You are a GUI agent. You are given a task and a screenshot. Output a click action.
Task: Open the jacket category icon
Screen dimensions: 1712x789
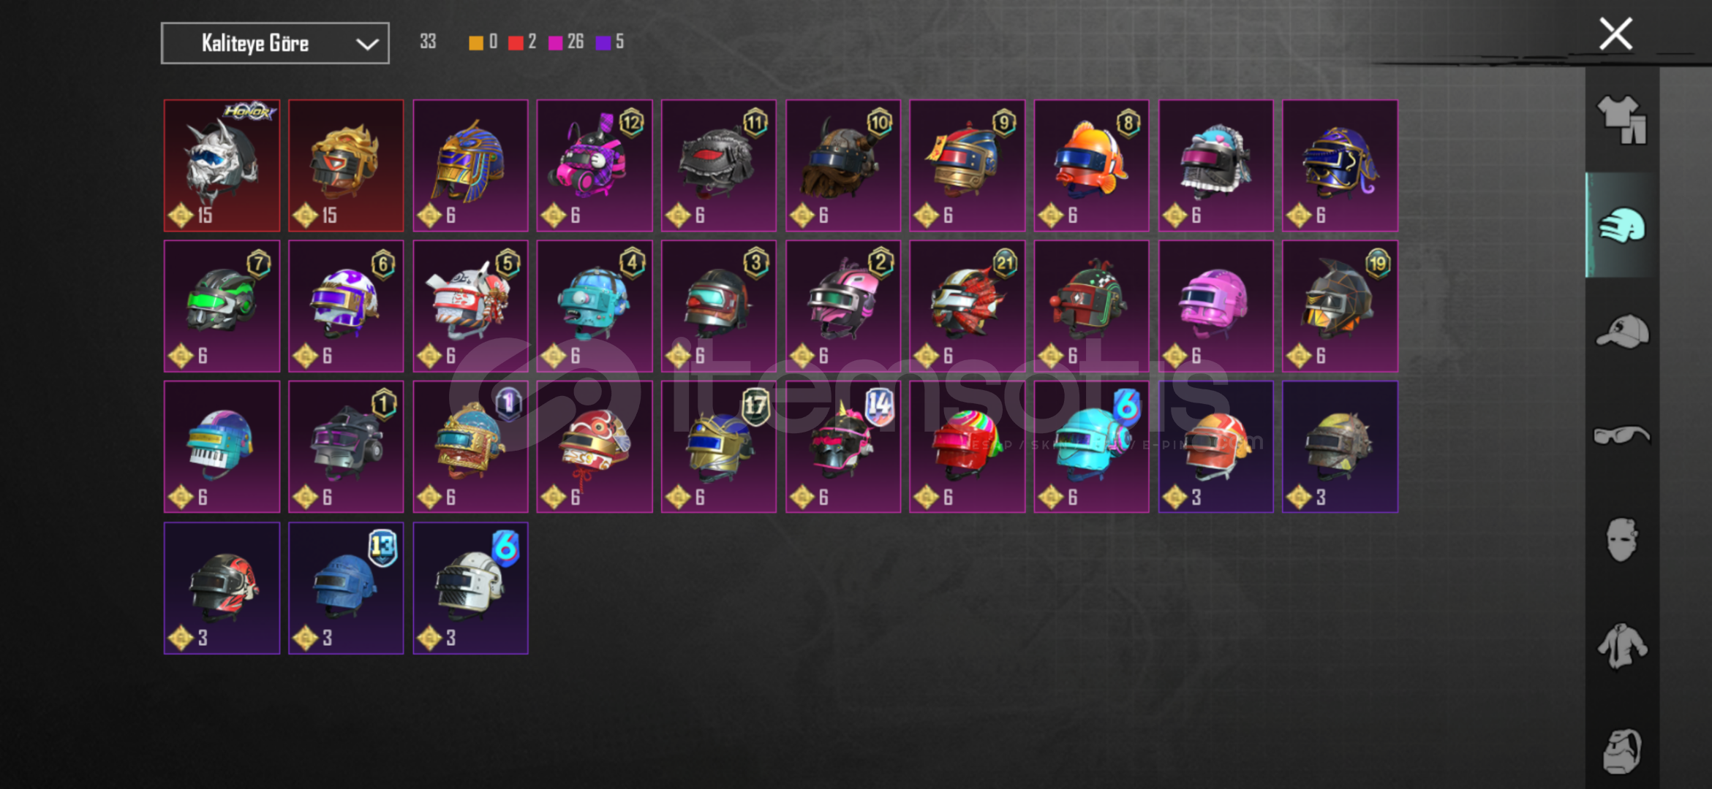[1621, 646]
